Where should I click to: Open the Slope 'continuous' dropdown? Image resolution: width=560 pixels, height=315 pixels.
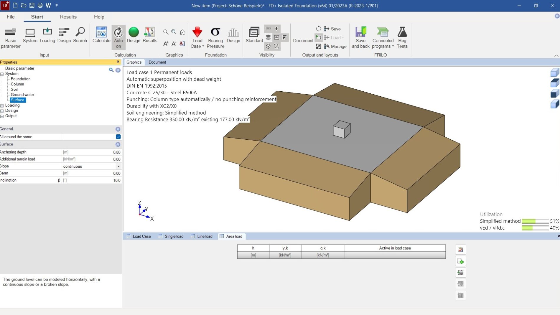119,166
